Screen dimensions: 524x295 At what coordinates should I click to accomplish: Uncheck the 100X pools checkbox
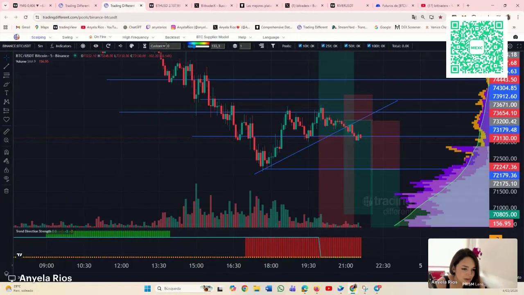pos(369,46)
